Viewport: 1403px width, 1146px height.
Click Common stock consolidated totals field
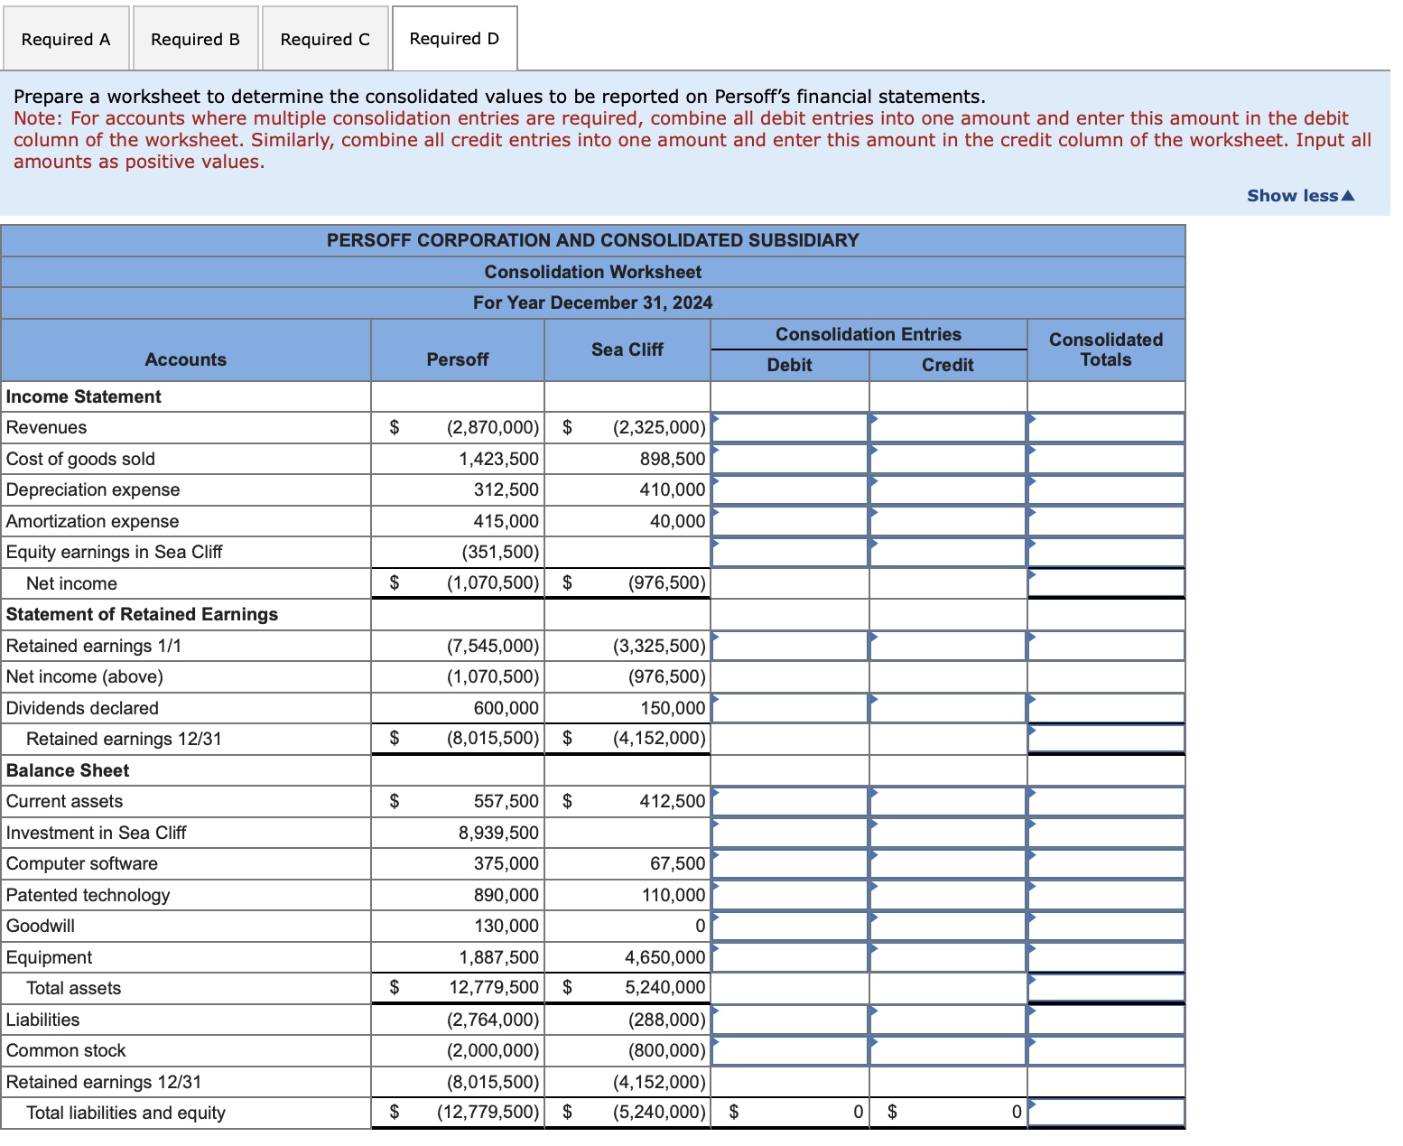[x=1106, y=1050]
